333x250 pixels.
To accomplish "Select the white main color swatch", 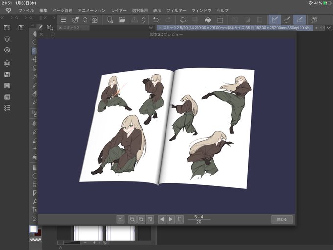I will [x=33, y=229].
